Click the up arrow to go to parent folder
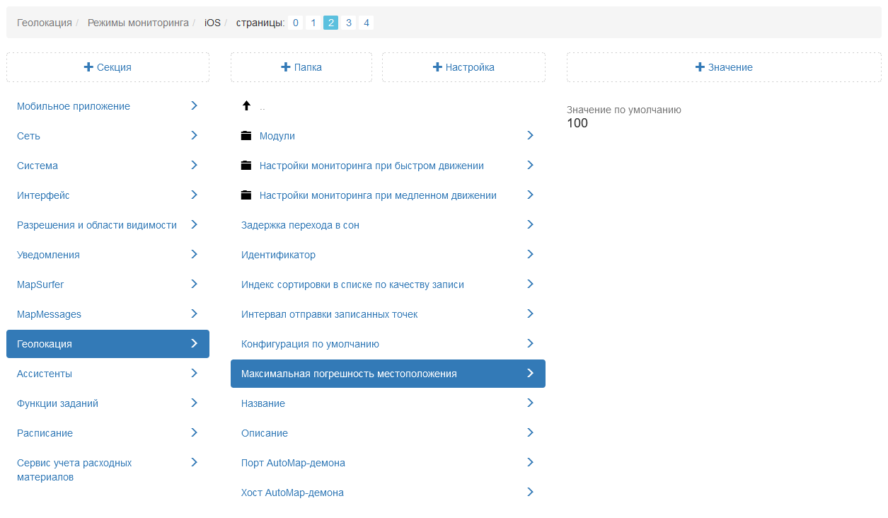Image resolution: width=888 pixels, height=518 pixels. coord(246,106)
